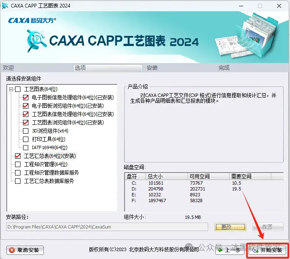Viewport: 290px width, 259px height.
Task: Click F: total size value 1897467
Action: 157,201
